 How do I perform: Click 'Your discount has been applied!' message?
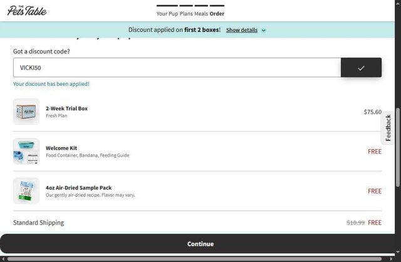coord(51,84)
